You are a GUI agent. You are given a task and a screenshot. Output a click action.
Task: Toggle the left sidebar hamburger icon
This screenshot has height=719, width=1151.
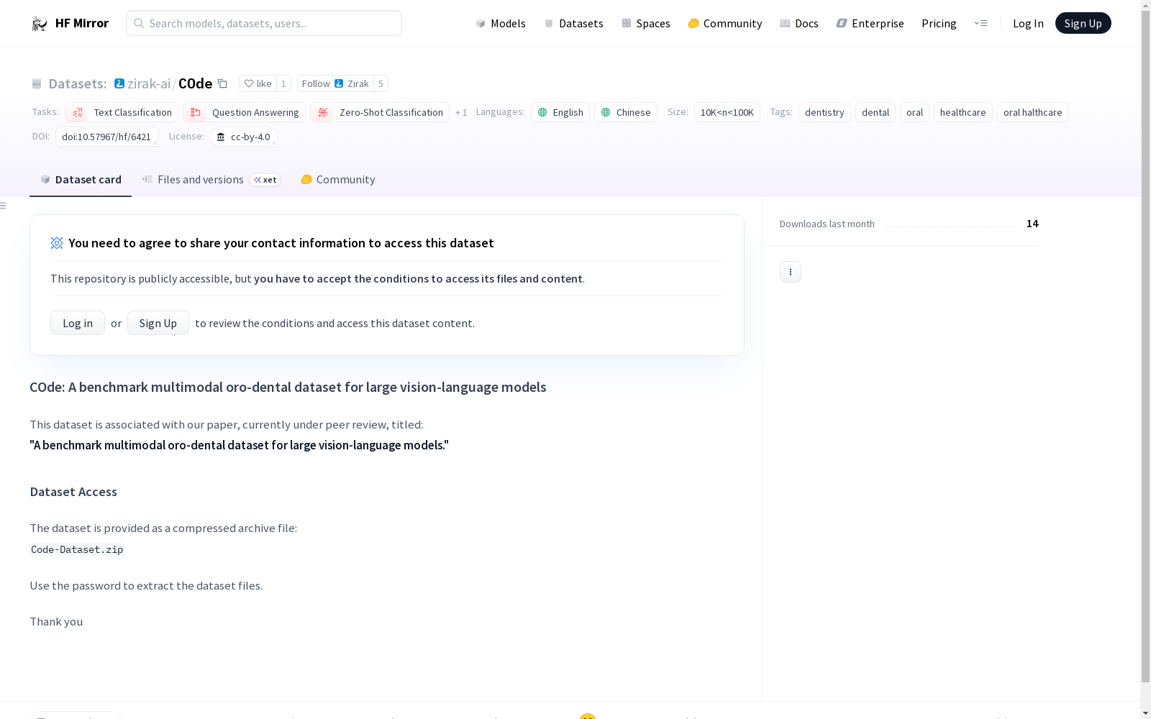tap(4, 206)
